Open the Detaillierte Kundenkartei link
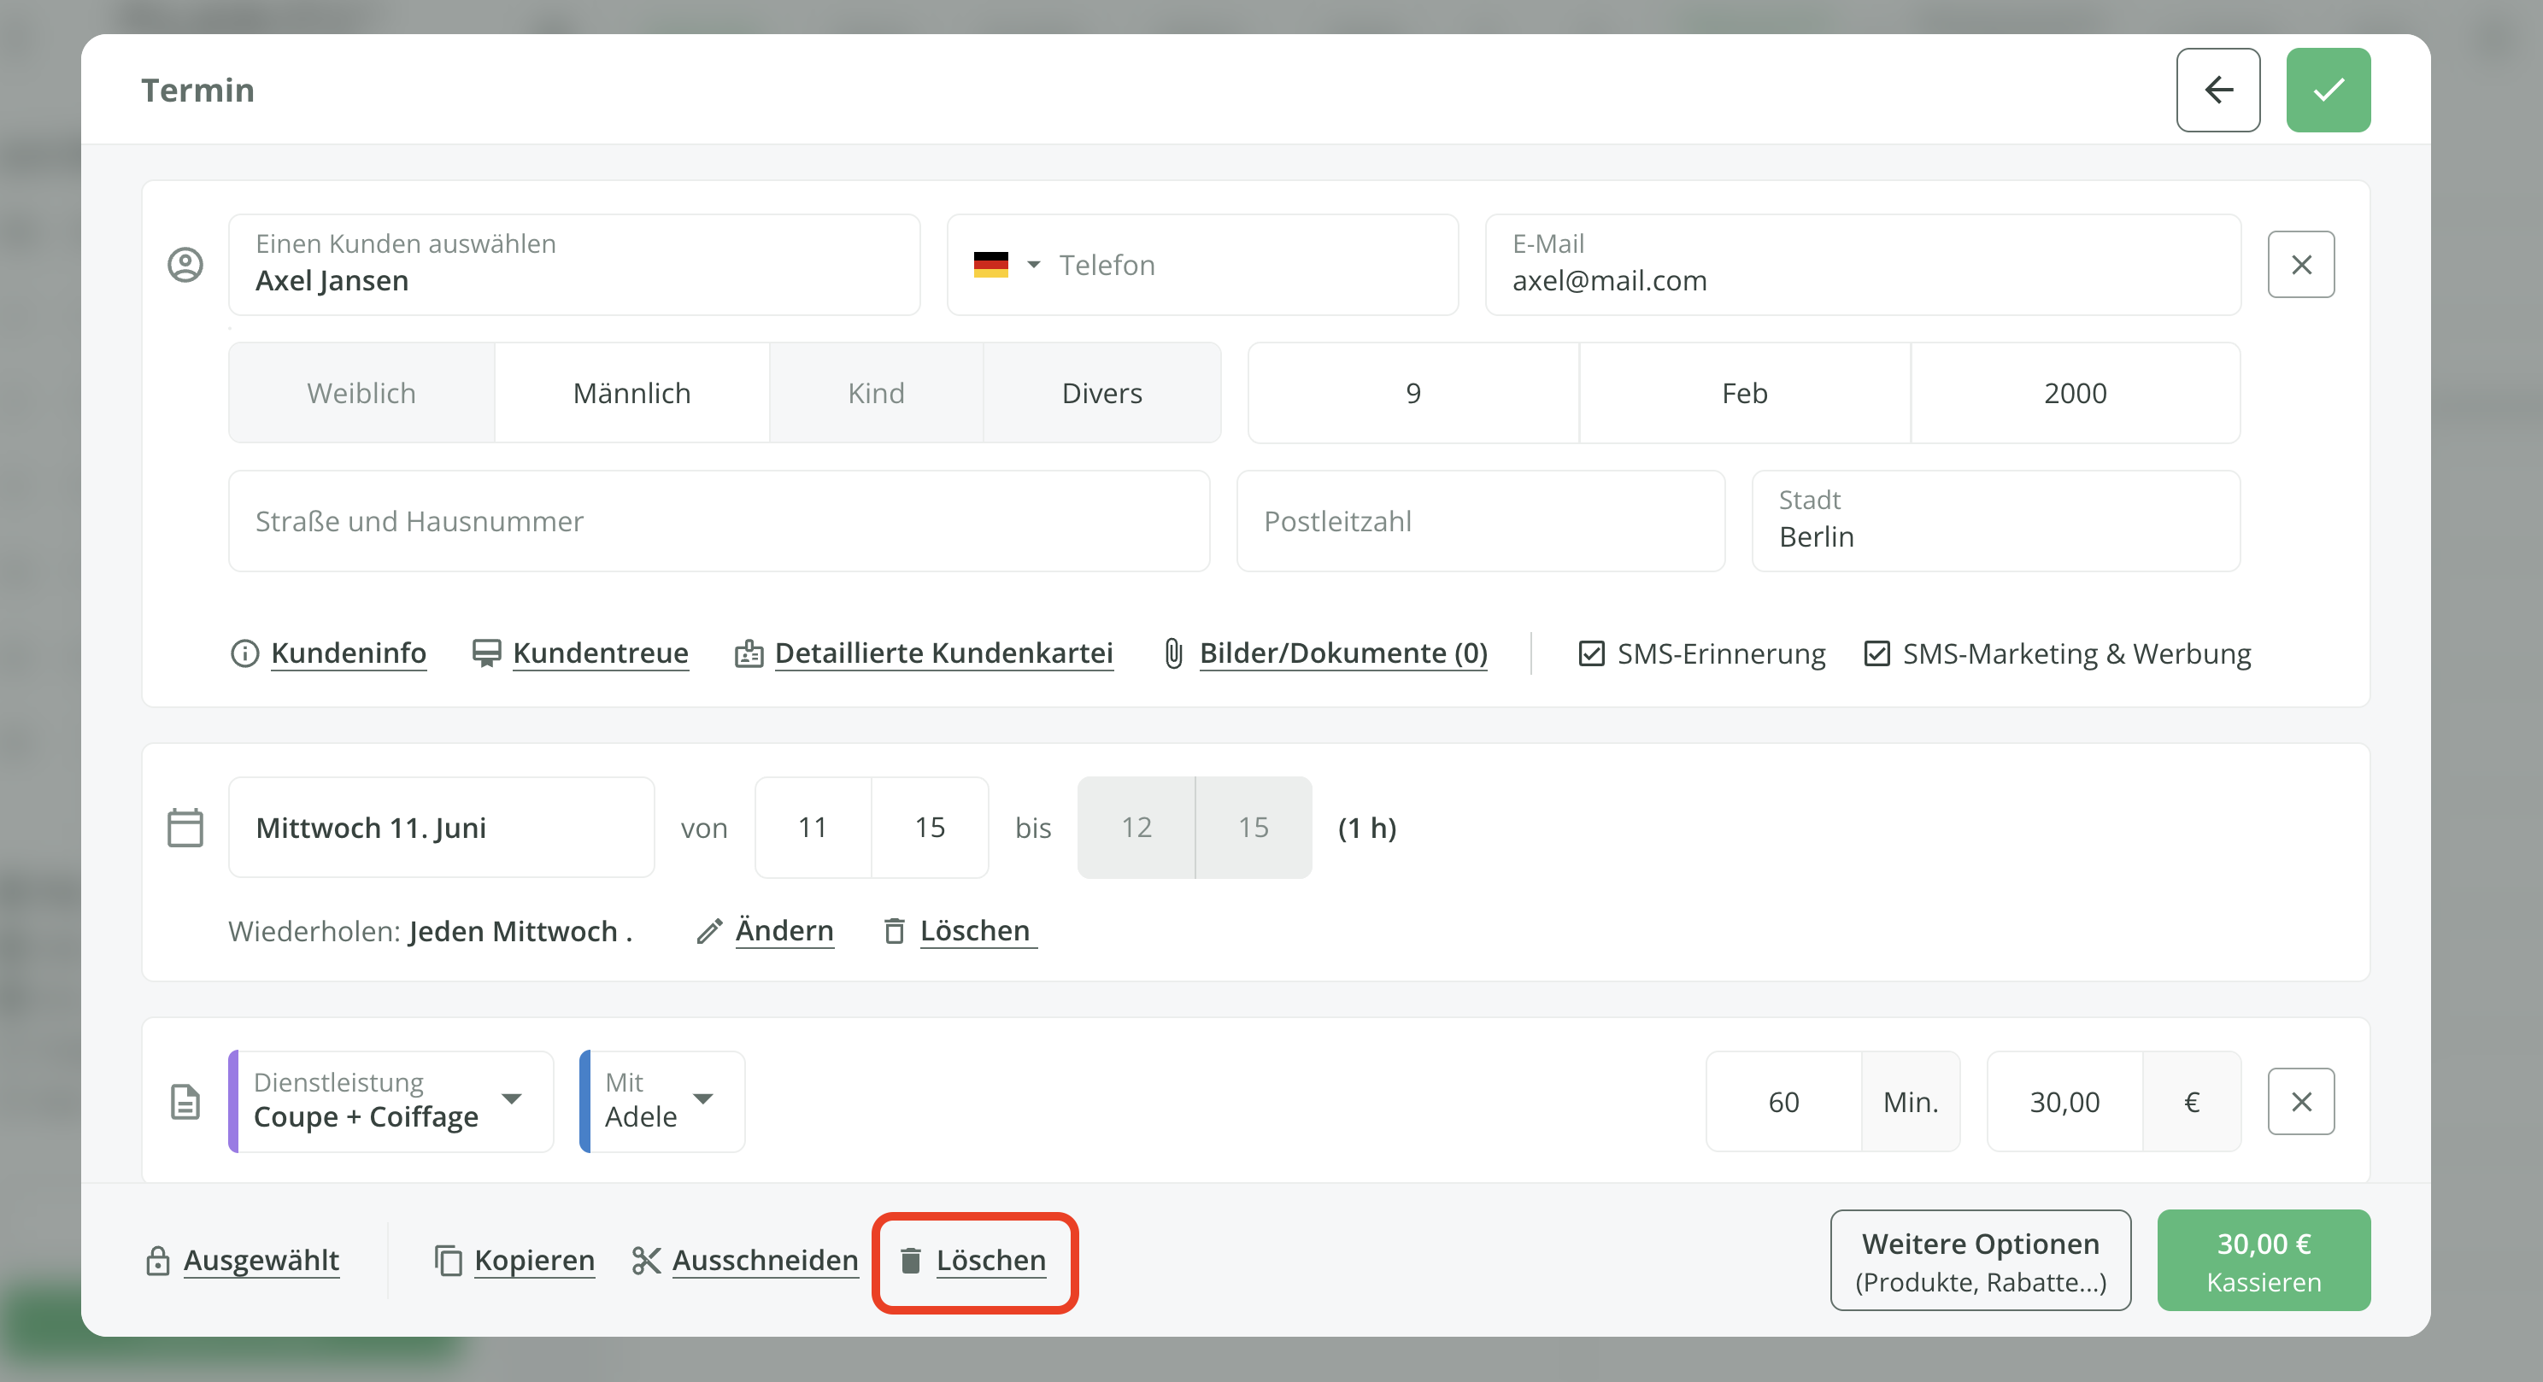2543x1382 pixels. (943, 653)
